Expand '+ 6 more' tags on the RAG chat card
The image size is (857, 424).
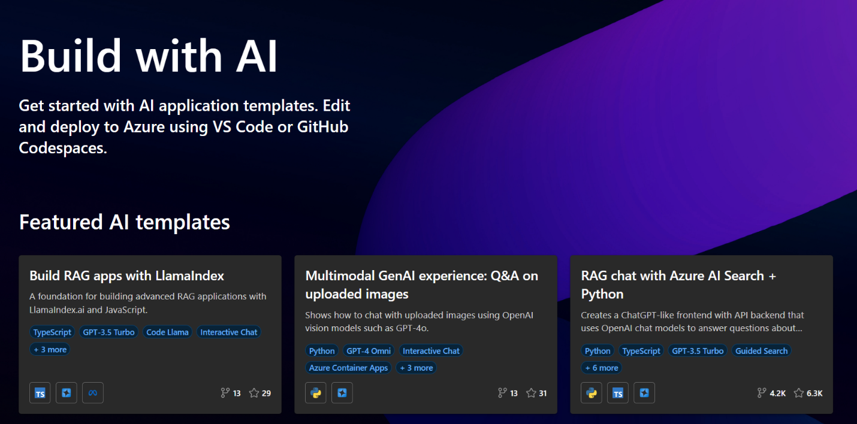point(602,368)
